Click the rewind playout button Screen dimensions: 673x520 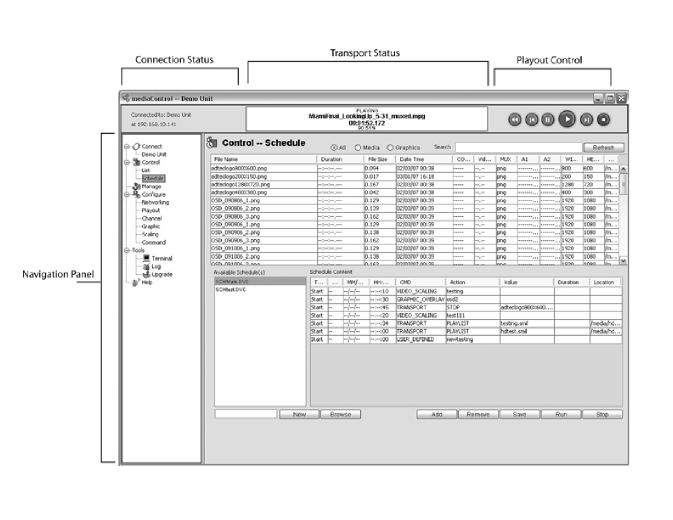point(515,120)
